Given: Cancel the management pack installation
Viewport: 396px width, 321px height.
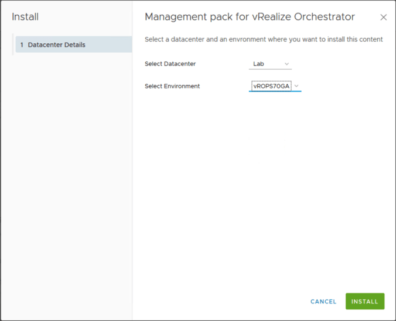Looking at the screenshot, I should tap(323, 302).
